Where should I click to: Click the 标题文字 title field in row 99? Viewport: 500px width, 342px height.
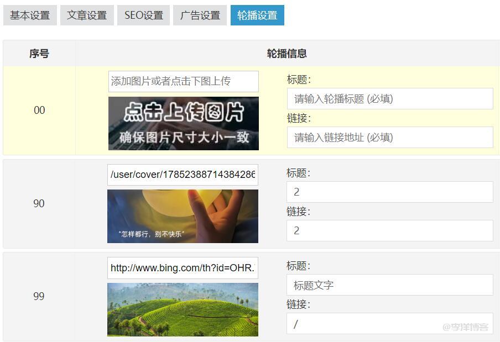tap(389, 285)
